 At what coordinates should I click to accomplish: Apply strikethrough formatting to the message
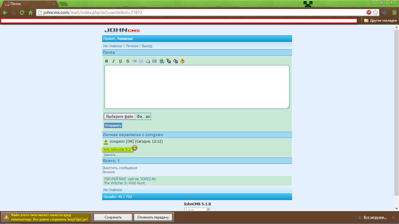(128, 61)
